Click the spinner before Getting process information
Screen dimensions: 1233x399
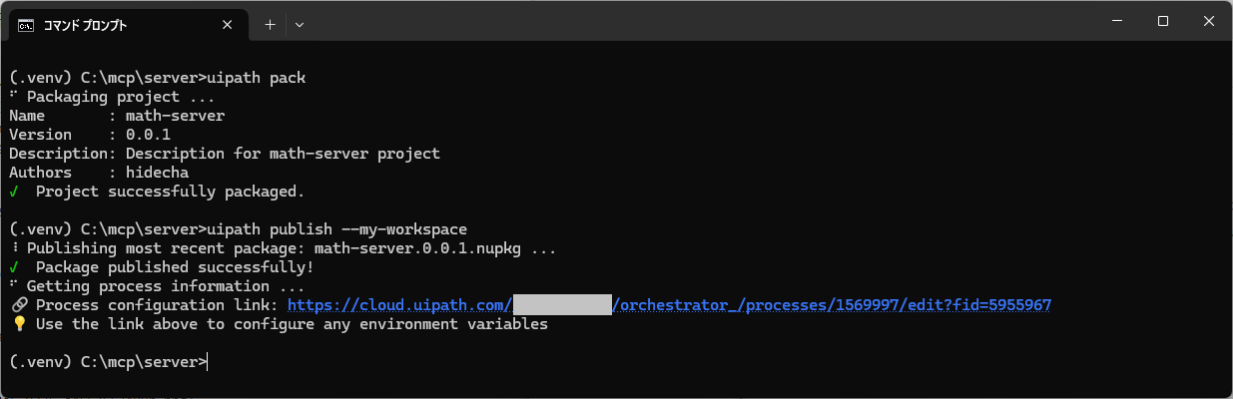(13, 286)
